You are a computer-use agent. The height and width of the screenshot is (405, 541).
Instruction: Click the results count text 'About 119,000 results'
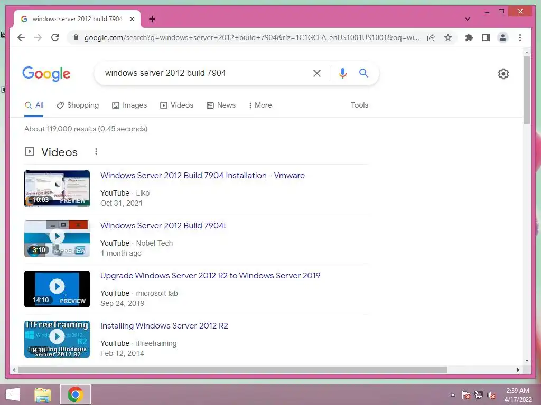pos(60,129)
